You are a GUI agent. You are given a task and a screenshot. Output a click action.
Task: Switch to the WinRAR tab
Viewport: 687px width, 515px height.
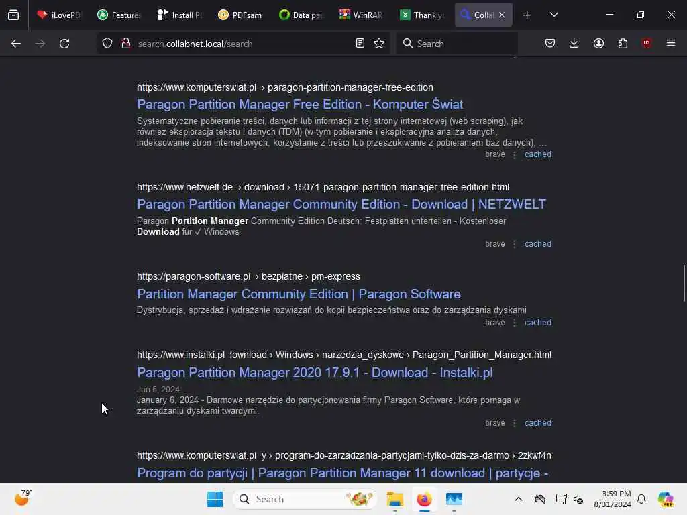click(361, 15)
